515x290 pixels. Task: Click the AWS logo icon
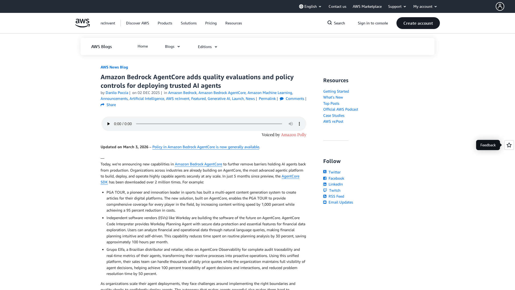point(82,23)
